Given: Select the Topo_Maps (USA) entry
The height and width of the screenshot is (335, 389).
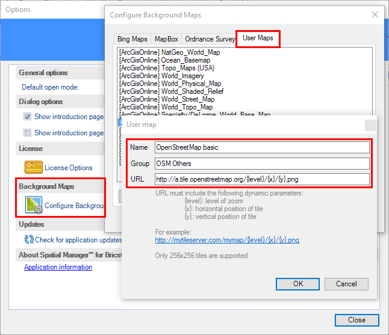Looking at the screenshot, I should coord(167,68).
